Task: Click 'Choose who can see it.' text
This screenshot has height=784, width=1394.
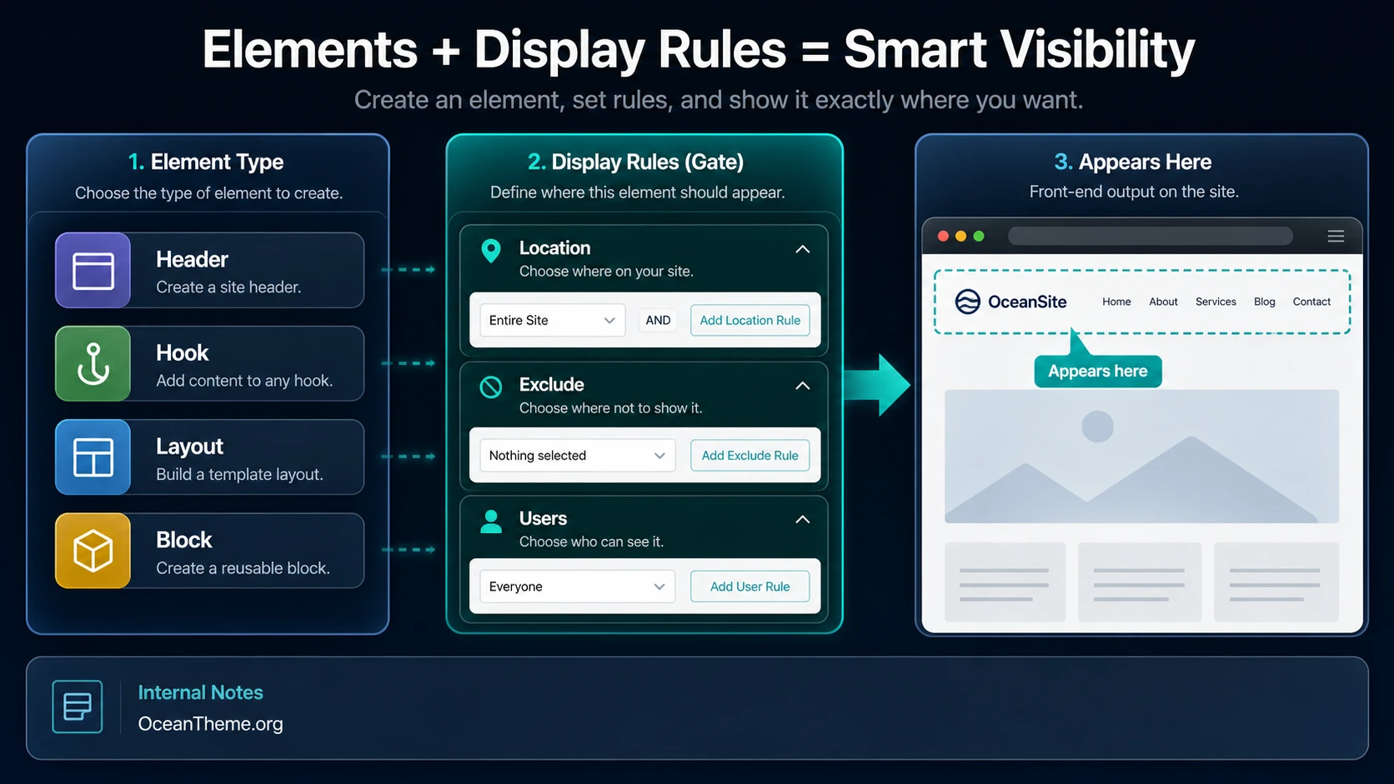Action: pyautogui.click(x=591, y=542)
